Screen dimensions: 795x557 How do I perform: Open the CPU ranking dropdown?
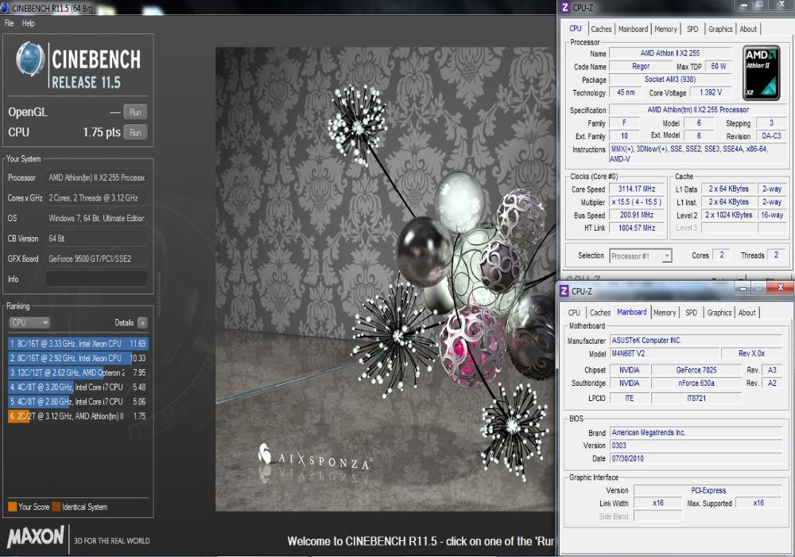29,322
